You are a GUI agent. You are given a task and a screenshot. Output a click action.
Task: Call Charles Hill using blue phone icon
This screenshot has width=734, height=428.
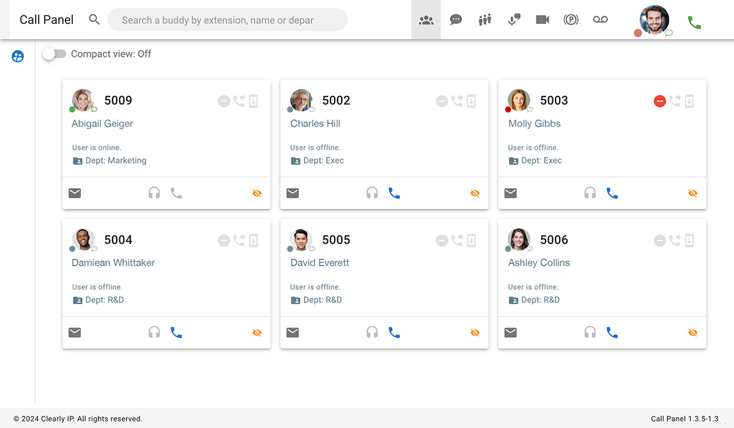394,194
